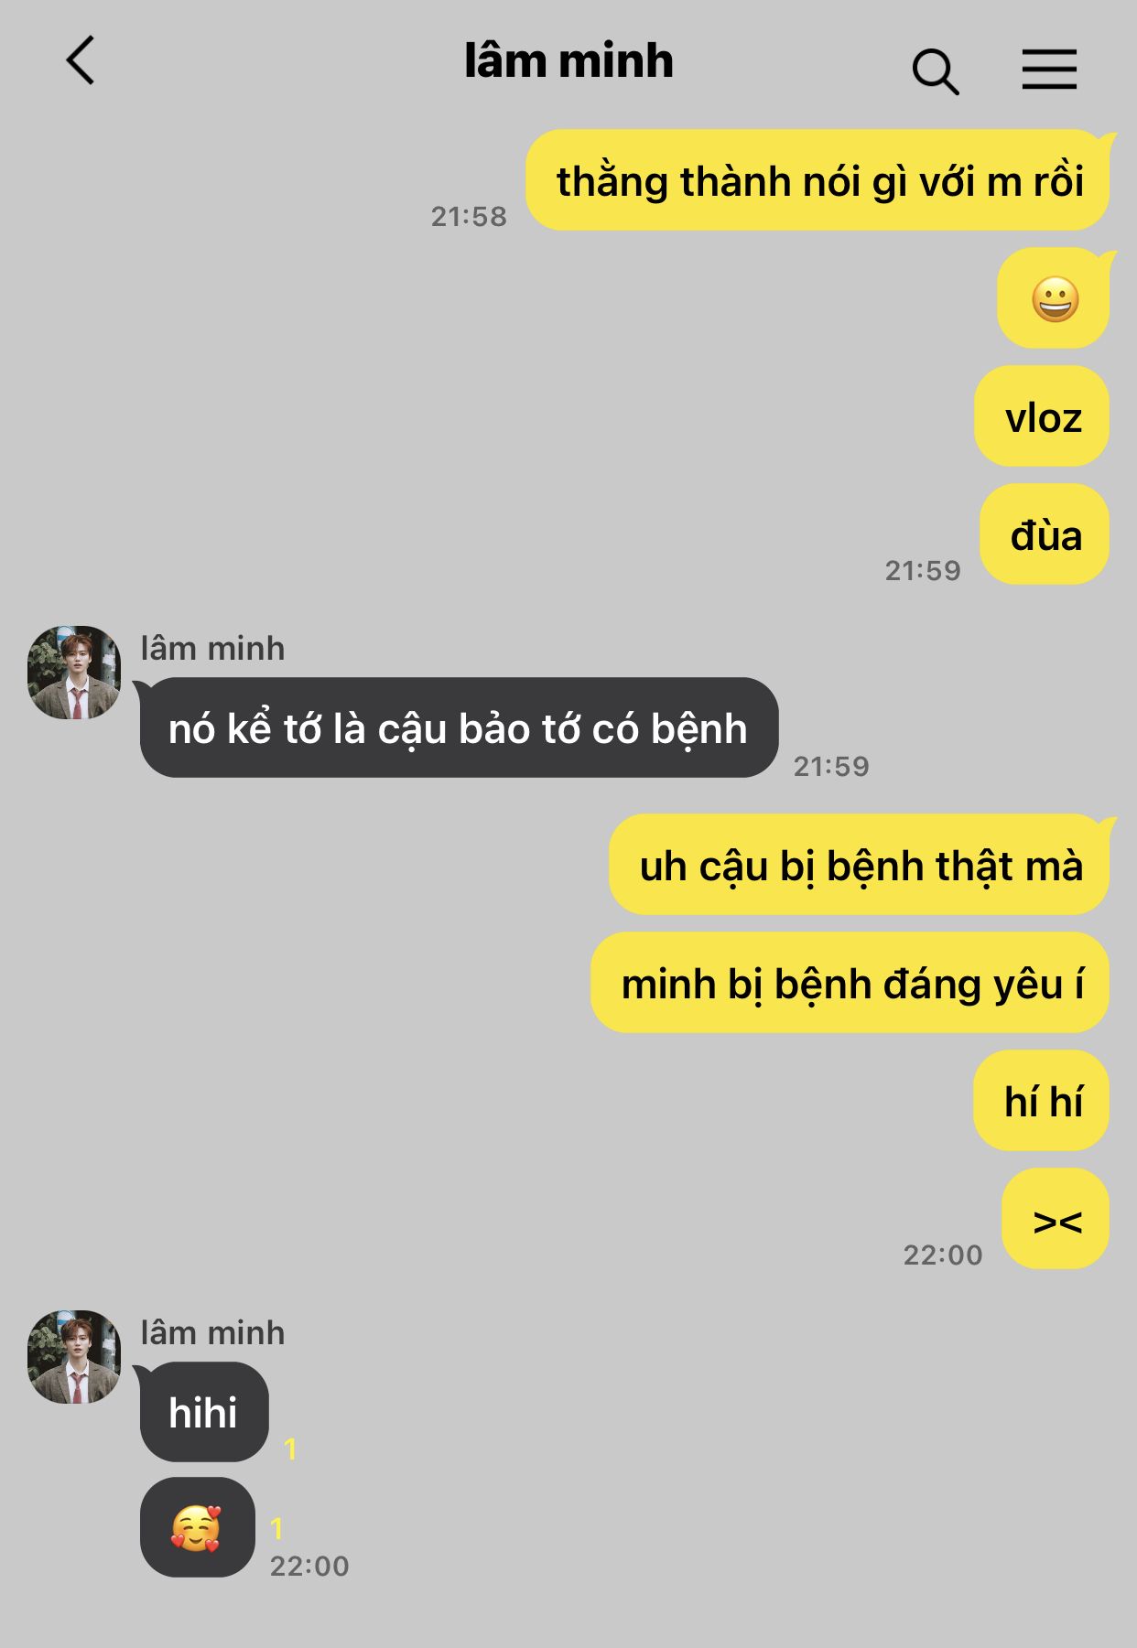Select the "hihi" message bubble
This screenshot has width=1137, height=1648.
pyautogui.click(x=204, y=1412)
